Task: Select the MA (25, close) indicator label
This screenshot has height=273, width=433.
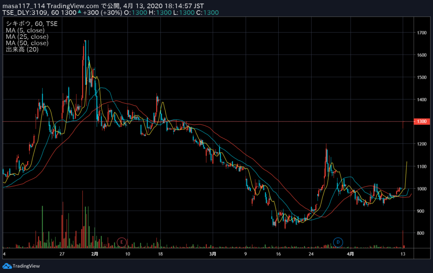Action: [x=27, y=37]
